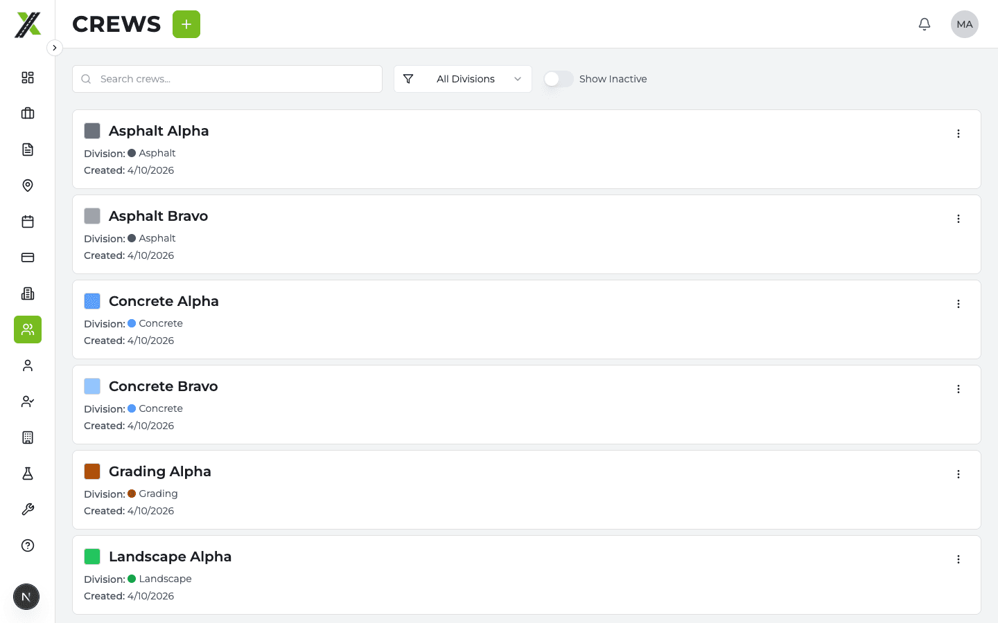Open the office building icon in sidebar

point(28,294)
